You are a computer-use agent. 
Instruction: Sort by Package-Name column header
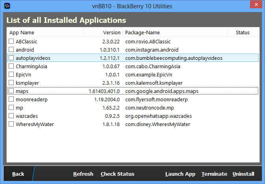pos(175,32)
